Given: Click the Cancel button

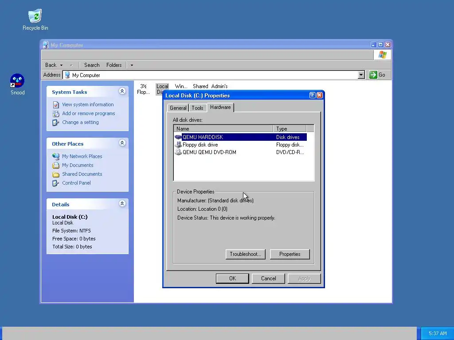Looking at the screenshot, I should click(268, 278).
